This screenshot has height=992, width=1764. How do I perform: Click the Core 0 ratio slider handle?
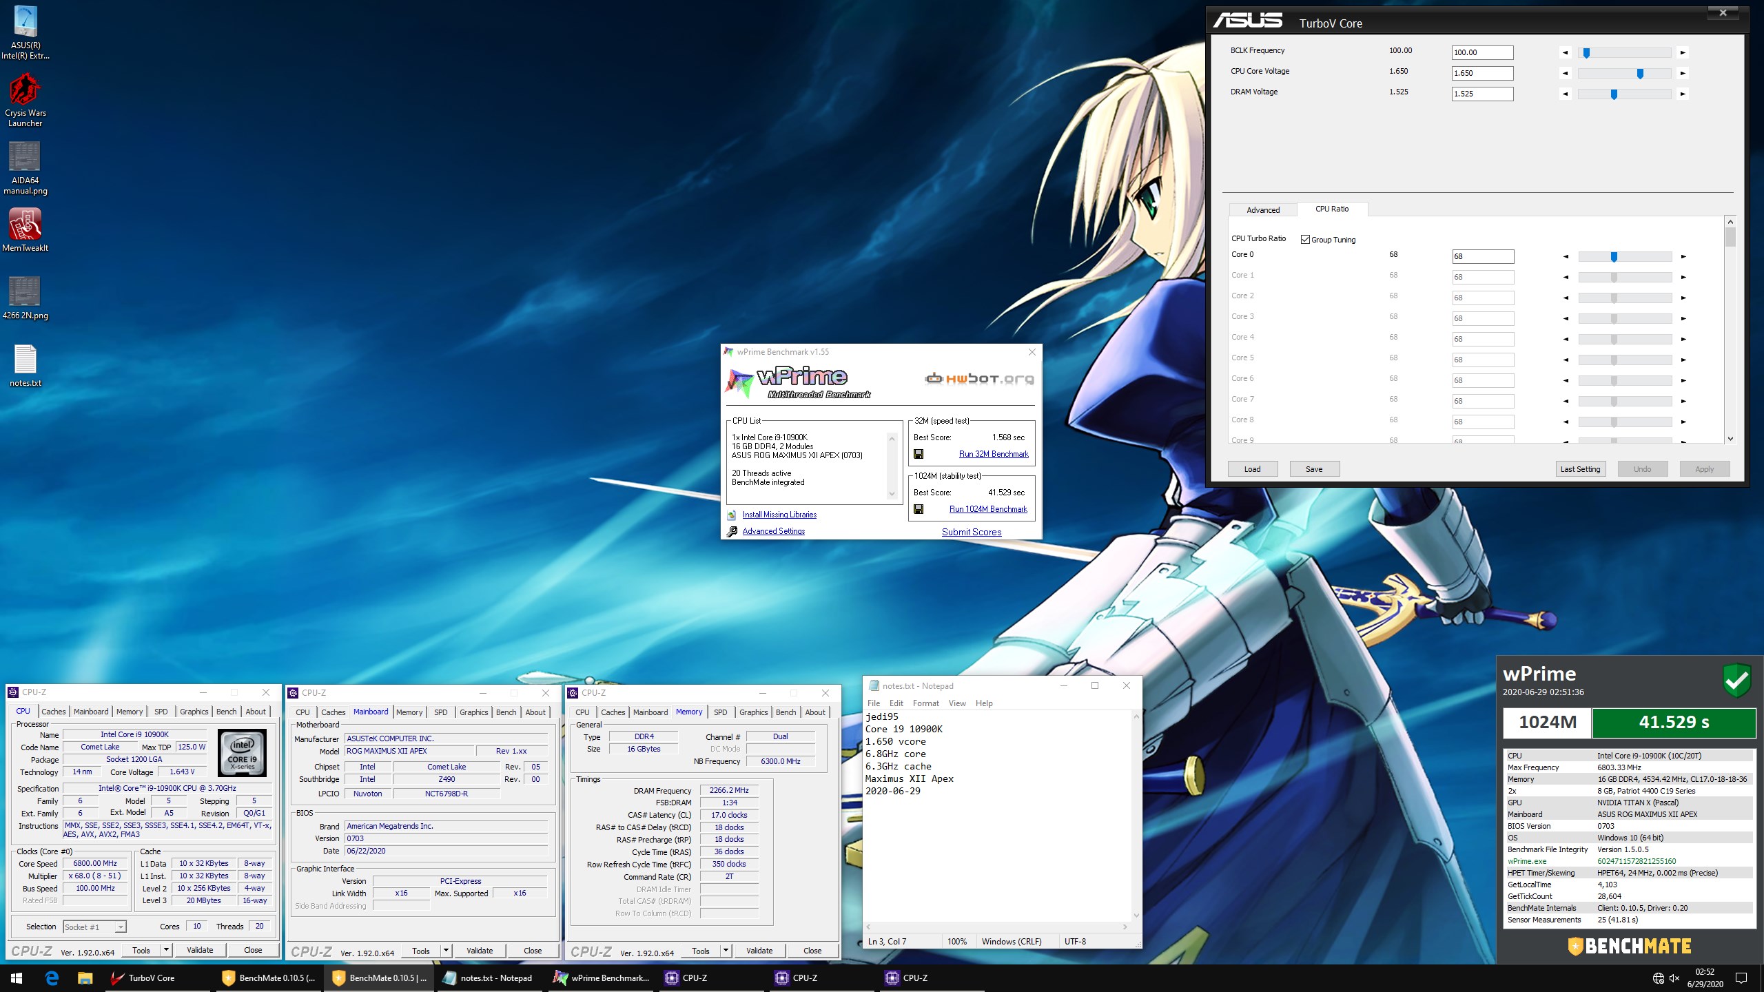coord(1614,256)
